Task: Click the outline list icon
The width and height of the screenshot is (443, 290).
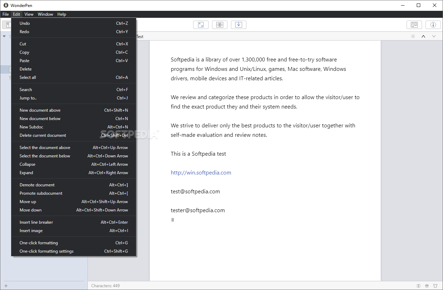Action: (x=413, y=36)
